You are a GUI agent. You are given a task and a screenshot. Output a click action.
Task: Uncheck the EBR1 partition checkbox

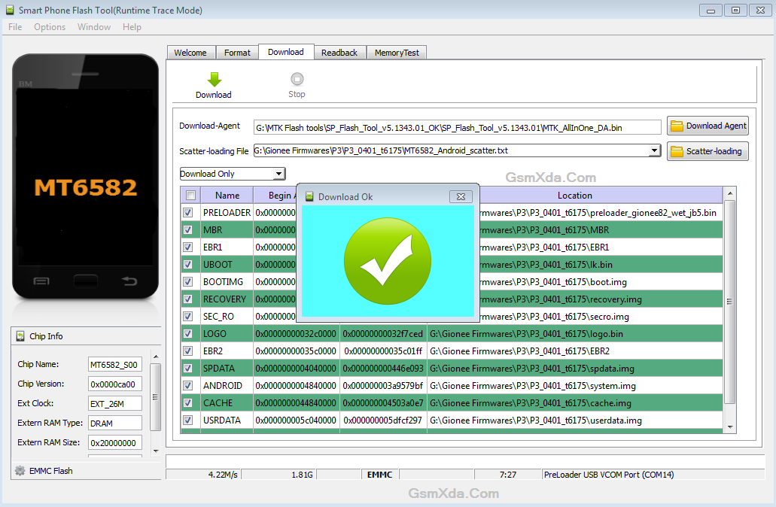[x=188, y=247]
